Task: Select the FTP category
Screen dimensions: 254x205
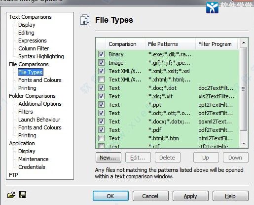Action: [x=13, y=175]
